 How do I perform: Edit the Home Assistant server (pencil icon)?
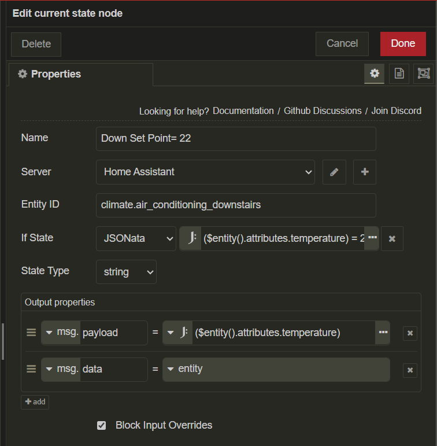(x=334, y=172)
